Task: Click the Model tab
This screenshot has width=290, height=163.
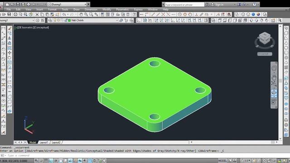Action: (33, 142)
